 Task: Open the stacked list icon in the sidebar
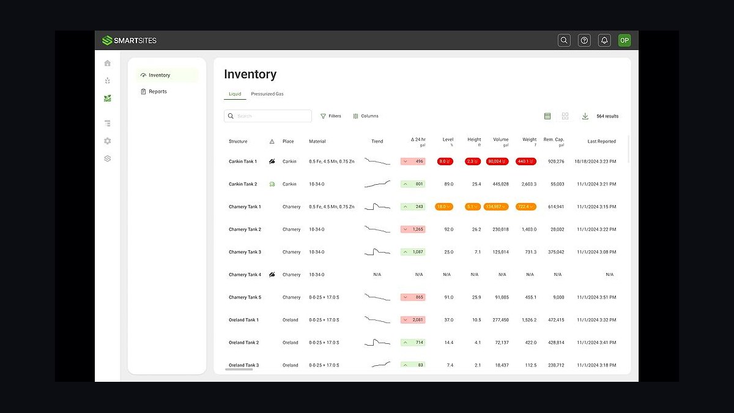coord(108,123)
